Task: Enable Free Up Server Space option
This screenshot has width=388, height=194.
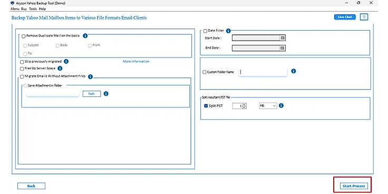Action: pos(22,69)
